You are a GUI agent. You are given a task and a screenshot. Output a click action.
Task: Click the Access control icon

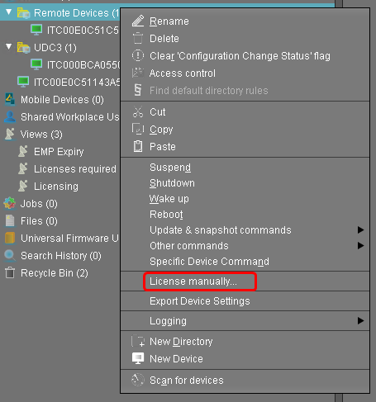click(137, 73)
